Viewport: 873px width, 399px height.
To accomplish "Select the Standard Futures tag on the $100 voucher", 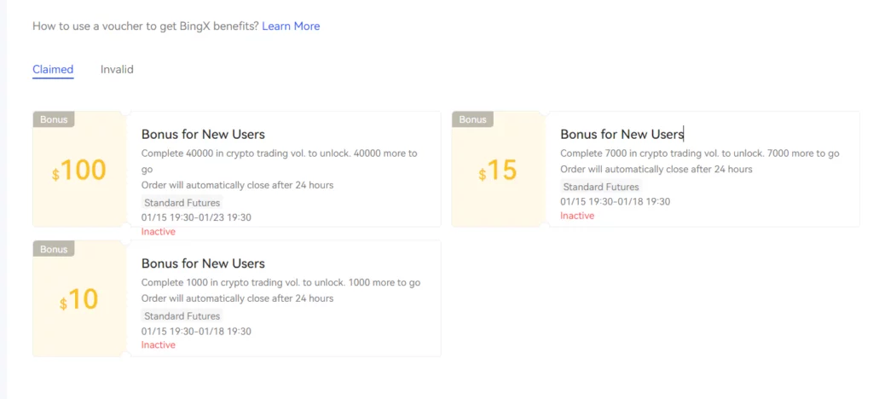I will pyautogui.click(x=182, y=203).
